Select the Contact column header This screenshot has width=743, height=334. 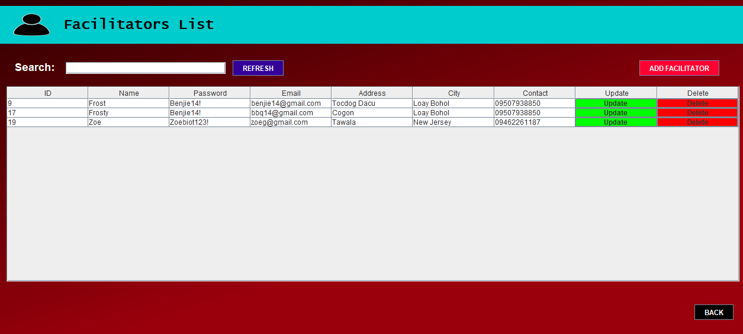[x=535, y=93]
